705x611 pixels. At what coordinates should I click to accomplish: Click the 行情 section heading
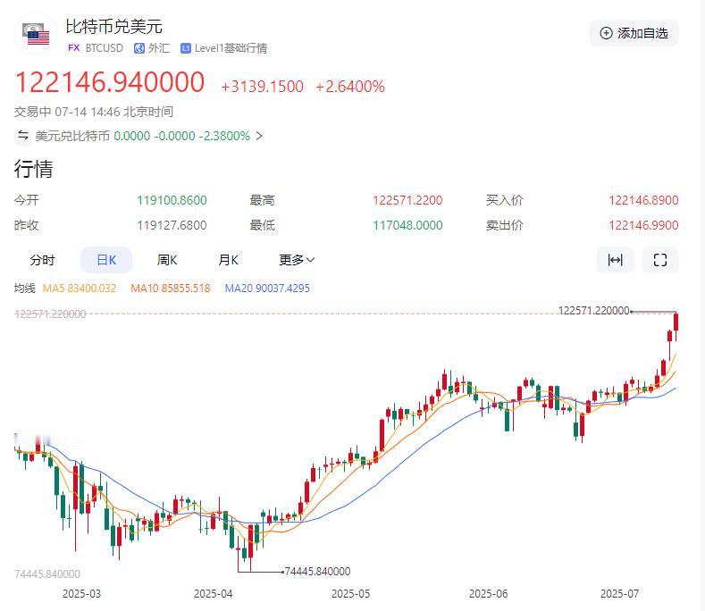[34, 169]
